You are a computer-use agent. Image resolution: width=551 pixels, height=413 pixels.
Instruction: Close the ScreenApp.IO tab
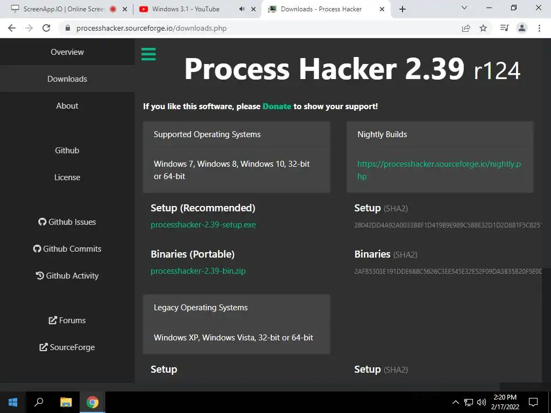coord(125,9)
